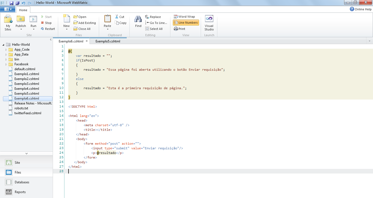Open Online Help

(x=360, y=9)
